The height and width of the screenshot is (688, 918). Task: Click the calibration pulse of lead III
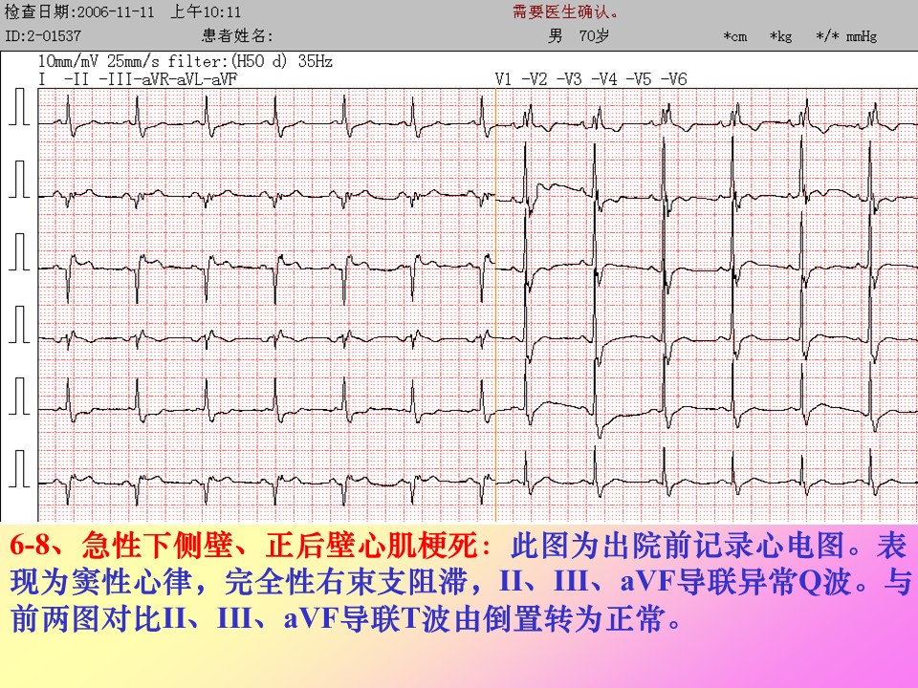pos(19,251)
